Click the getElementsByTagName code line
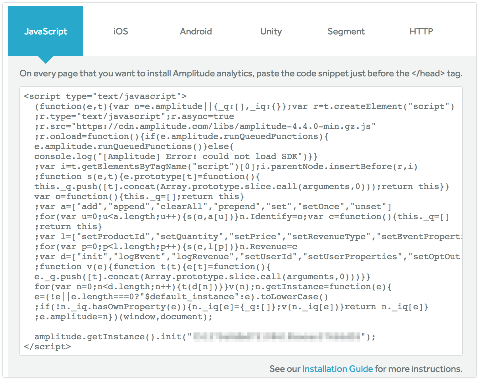479x380 pixels. pos(225,167)
